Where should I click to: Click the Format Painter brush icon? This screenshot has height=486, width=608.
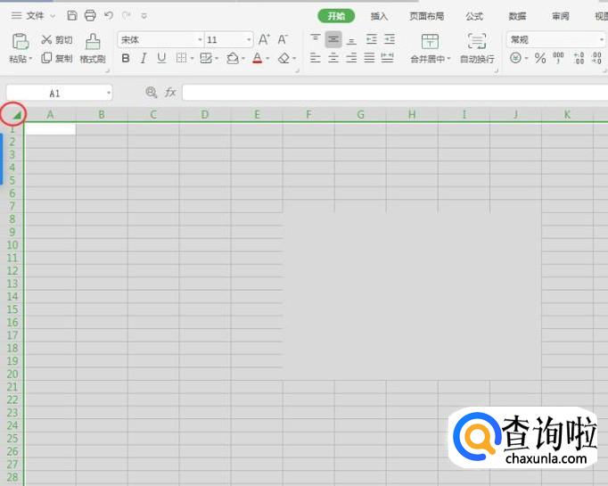click(93, 41)
